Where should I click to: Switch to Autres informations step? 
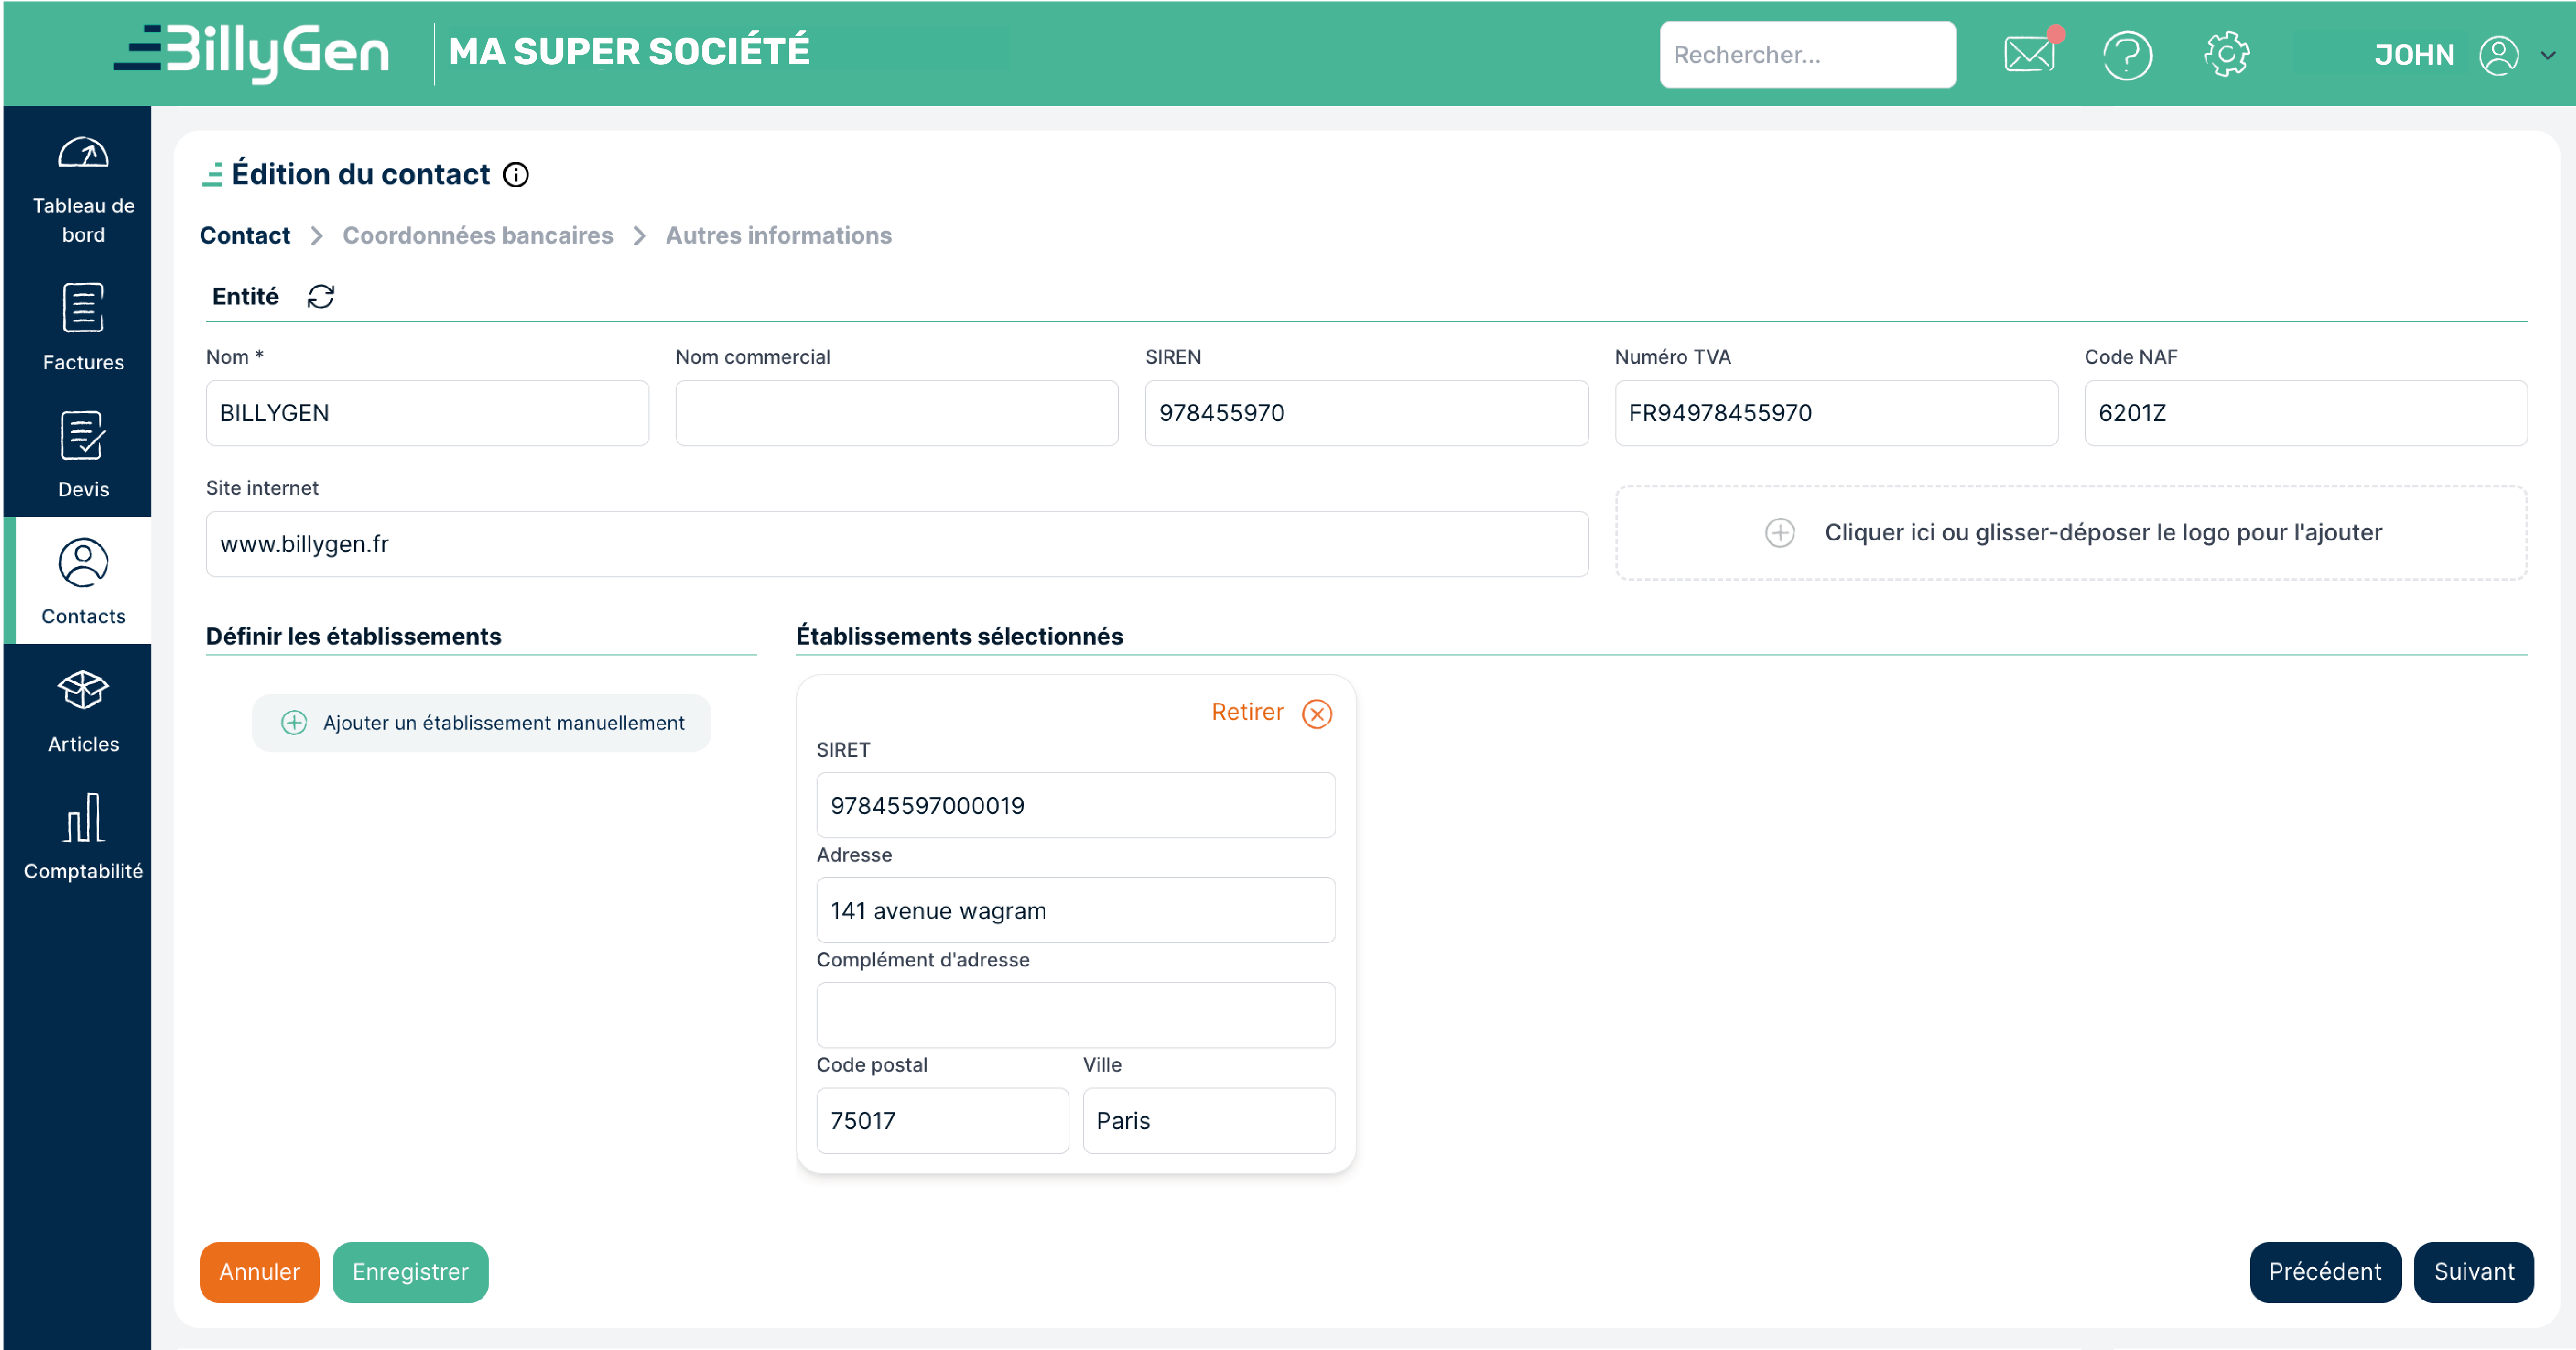778,236
